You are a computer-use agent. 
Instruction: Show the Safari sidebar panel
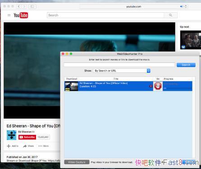(x=32, y=6)
